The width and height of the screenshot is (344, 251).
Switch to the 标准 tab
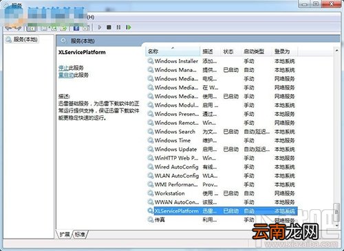80,235
